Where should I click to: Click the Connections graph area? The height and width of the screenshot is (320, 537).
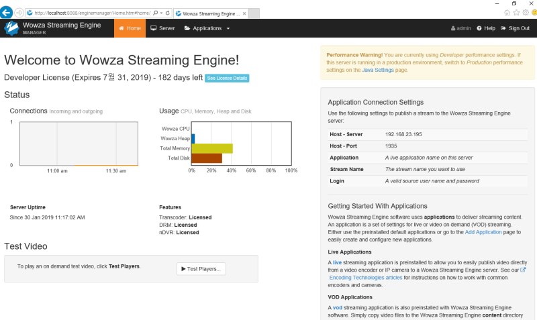coord(79,144)
